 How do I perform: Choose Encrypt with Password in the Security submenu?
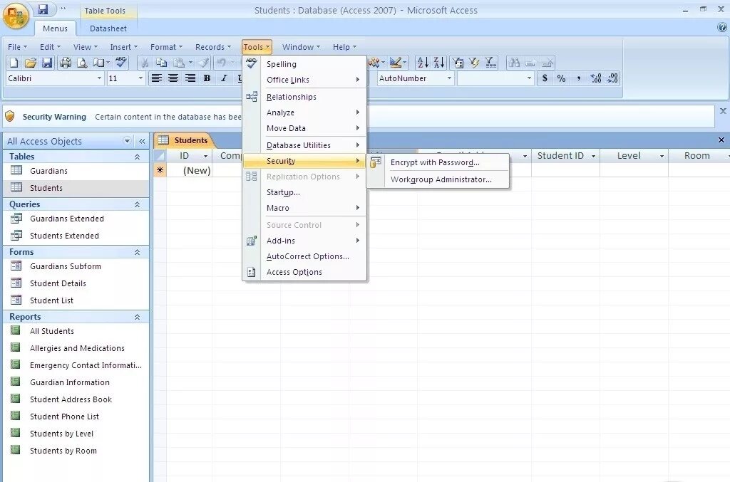435,162
